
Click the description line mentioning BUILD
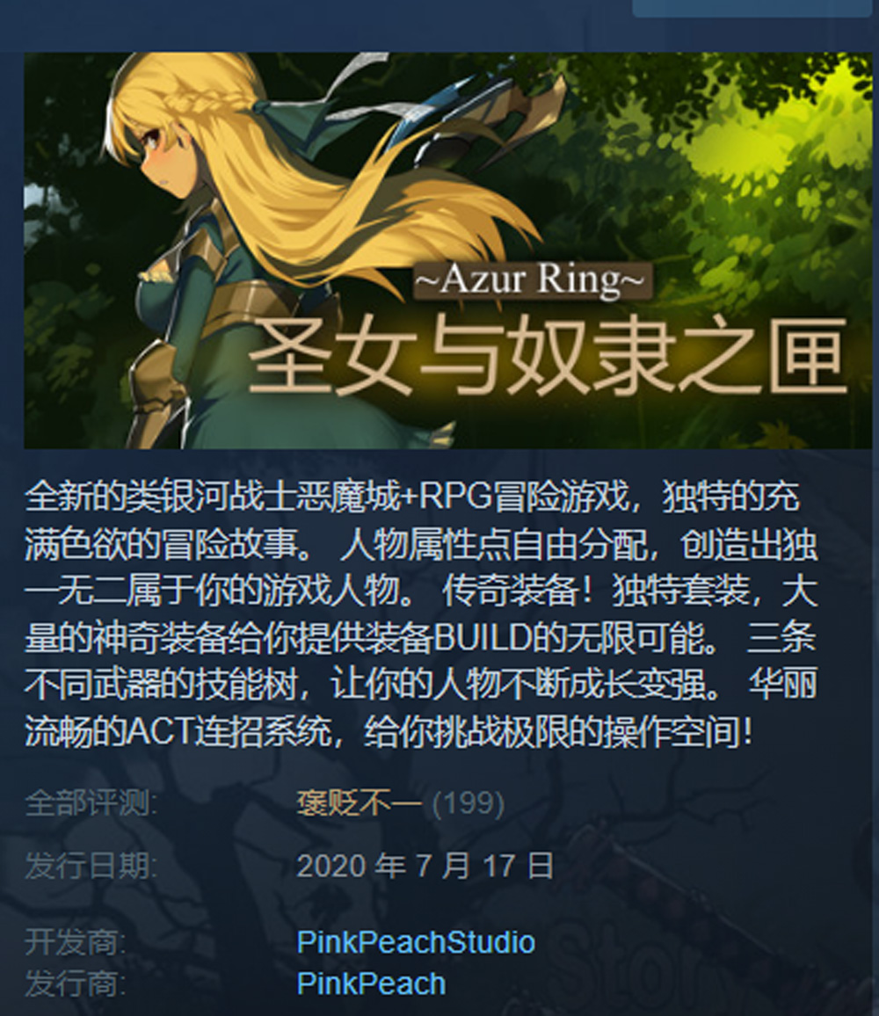tap(421, 637)
